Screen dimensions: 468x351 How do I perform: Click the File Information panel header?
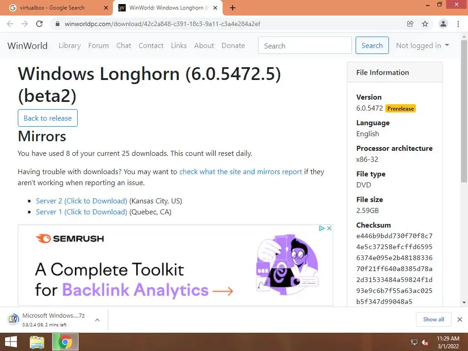[x=395, y=72]
